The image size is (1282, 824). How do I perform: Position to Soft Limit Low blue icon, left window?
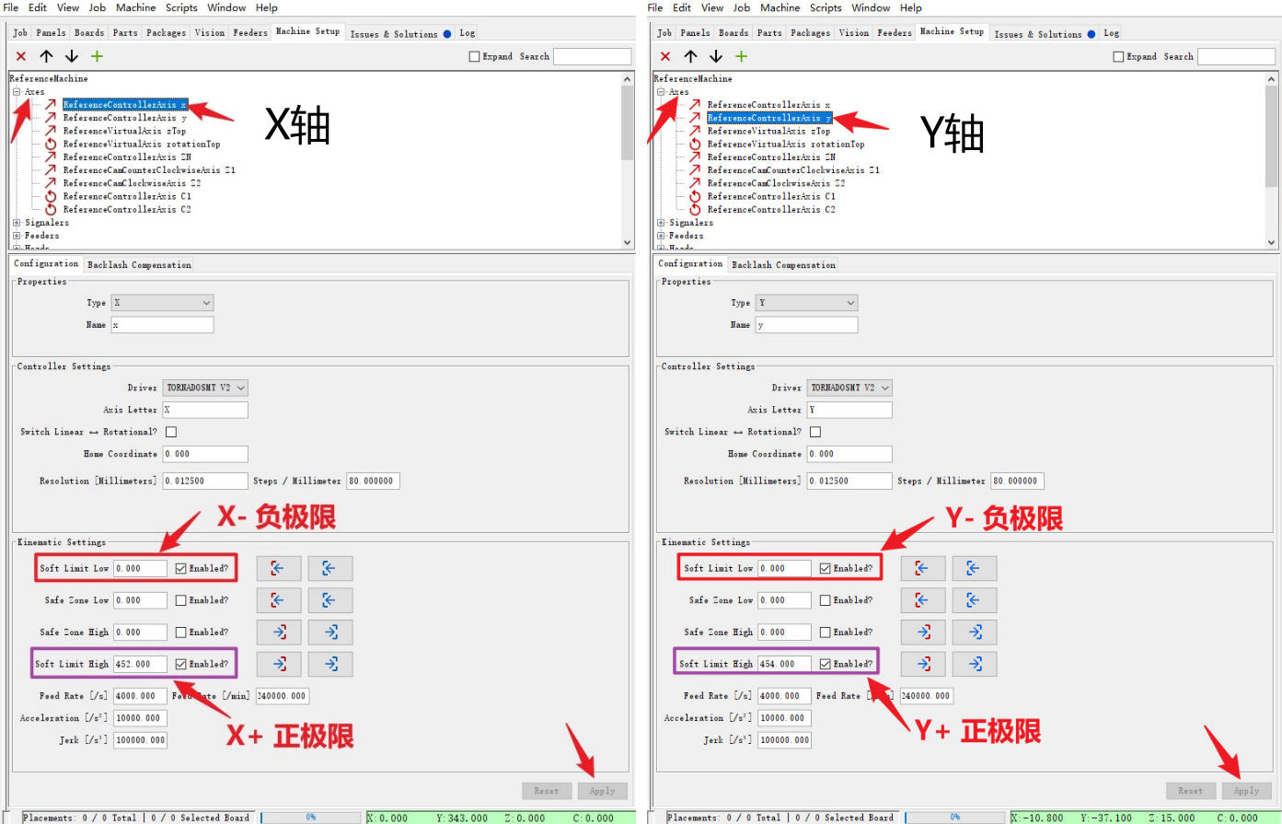[329, 569]
